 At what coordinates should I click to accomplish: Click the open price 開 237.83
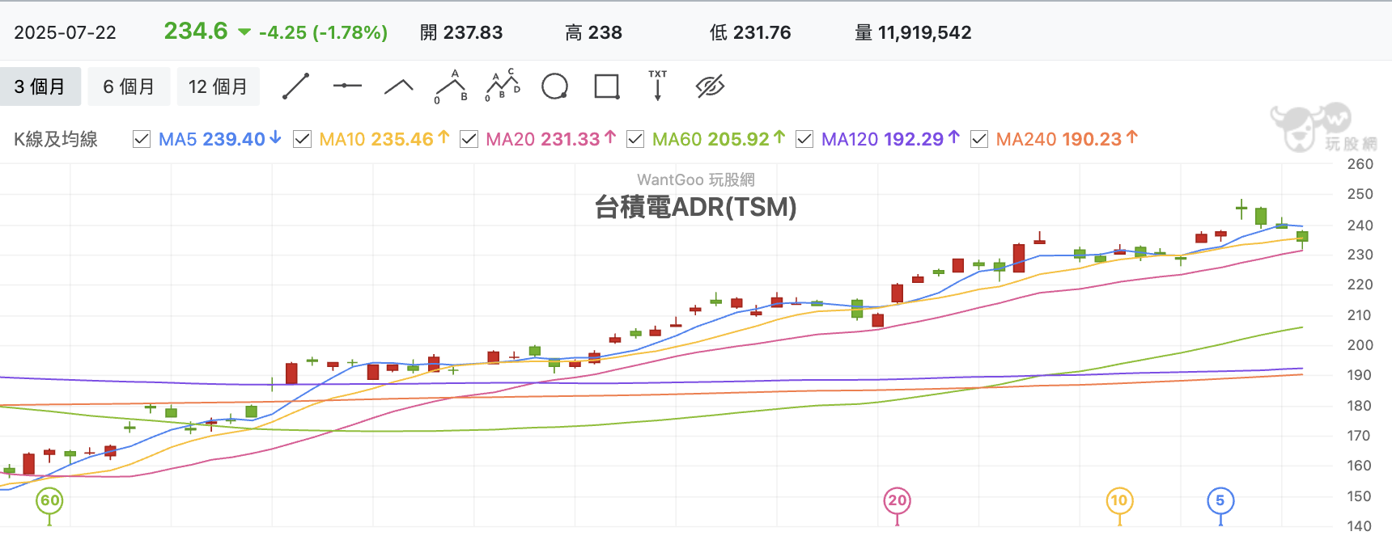pyautogui.click(x=461, y=32)
